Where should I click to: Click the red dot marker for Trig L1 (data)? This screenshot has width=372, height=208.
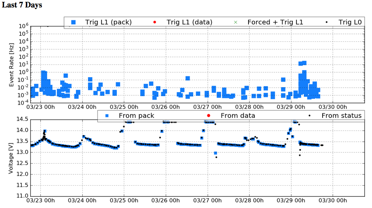tap(155, 22)
